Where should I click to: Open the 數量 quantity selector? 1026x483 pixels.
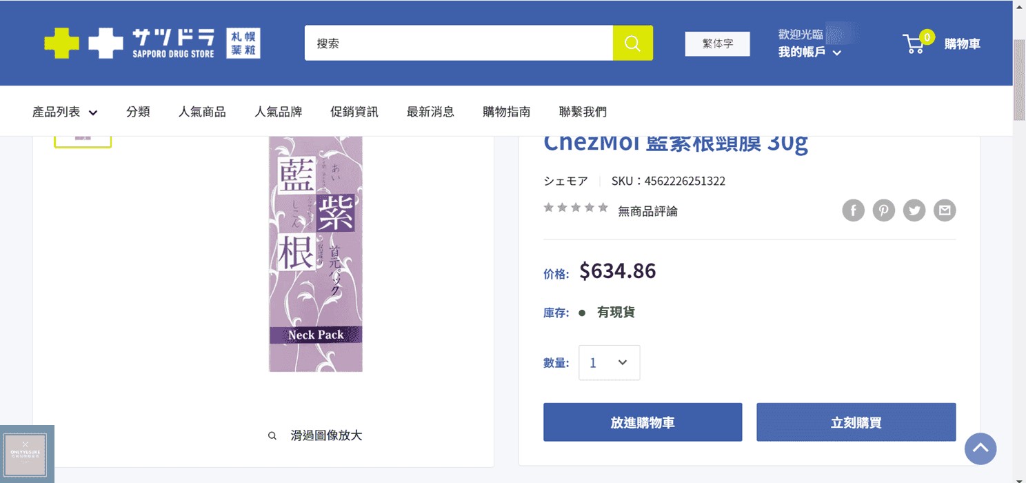pyautogui.click(x=609, y=362)
